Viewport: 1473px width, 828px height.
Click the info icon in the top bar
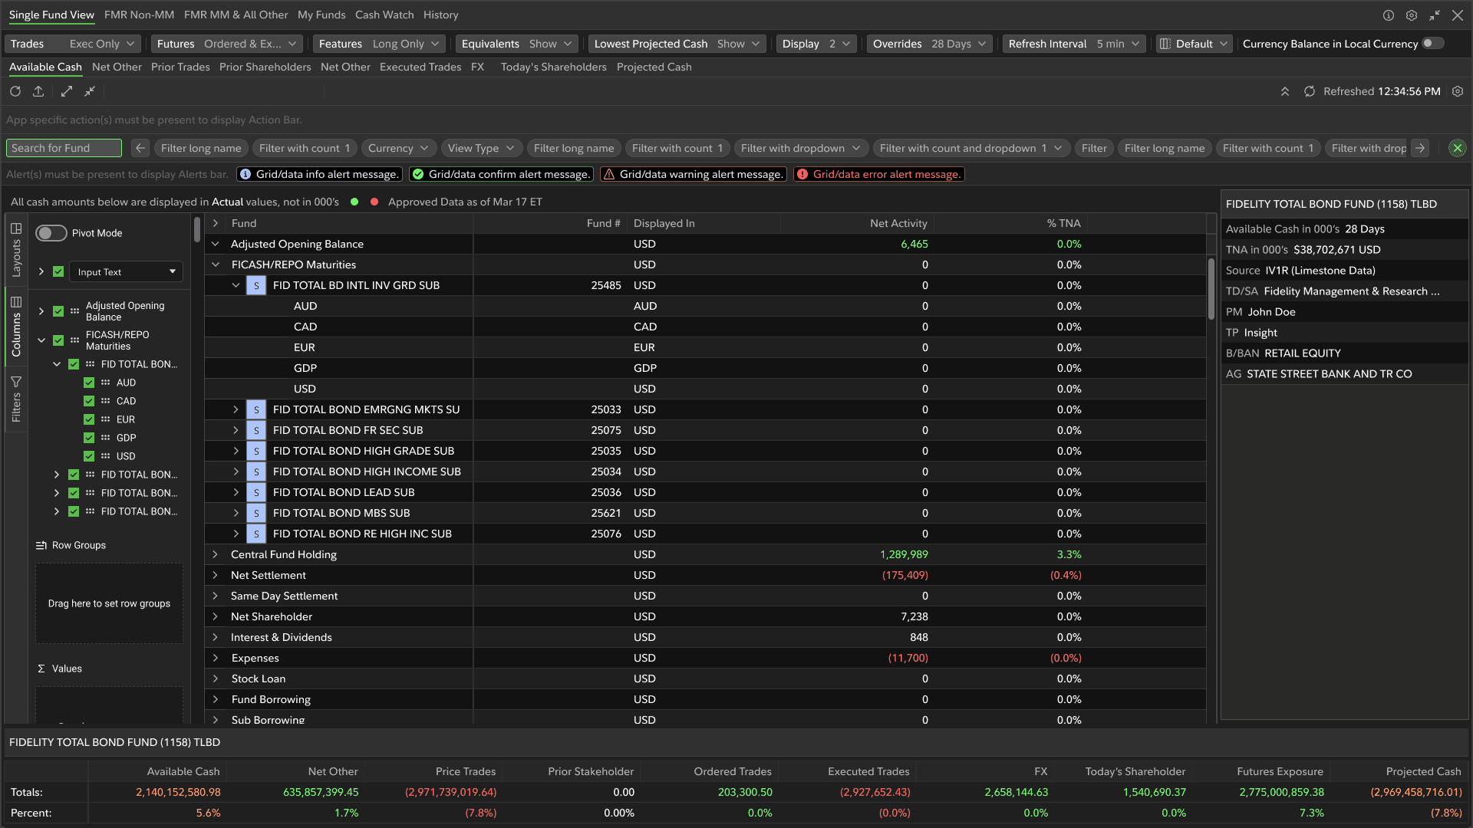coord(1388,15)
